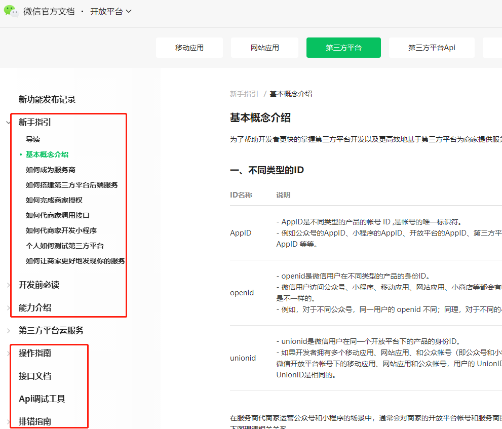The image size is (502, 429).
Task: Open 如何完成商家授权 page
Action: (x=54, y=200)
